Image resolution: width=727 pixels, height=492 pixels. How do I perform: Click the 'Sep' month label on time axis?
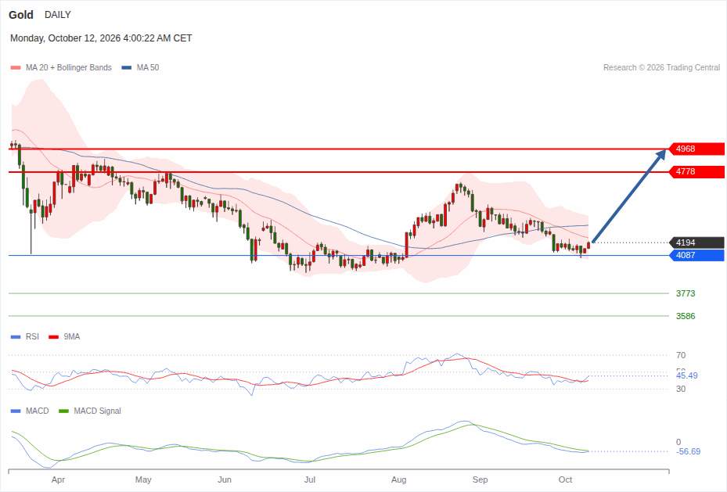tap(480, 480)
